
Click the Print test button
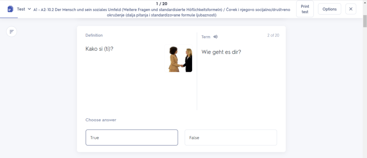tap(305, 9)
